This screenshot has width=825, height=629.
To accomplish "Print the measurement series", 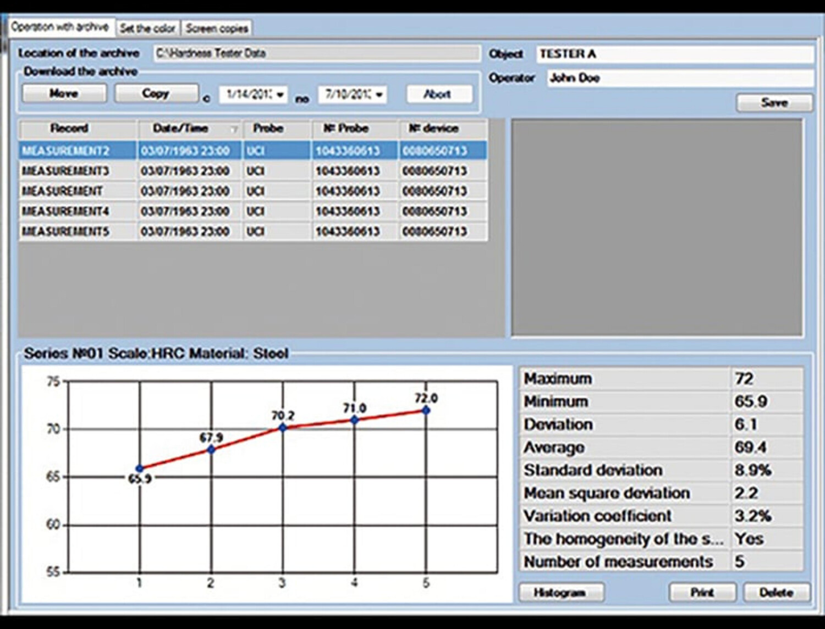I will pos(702,593).
